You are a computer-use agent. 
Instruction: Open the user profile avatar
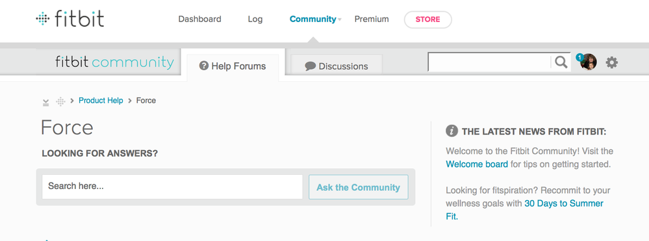click(x=588, y=62)
